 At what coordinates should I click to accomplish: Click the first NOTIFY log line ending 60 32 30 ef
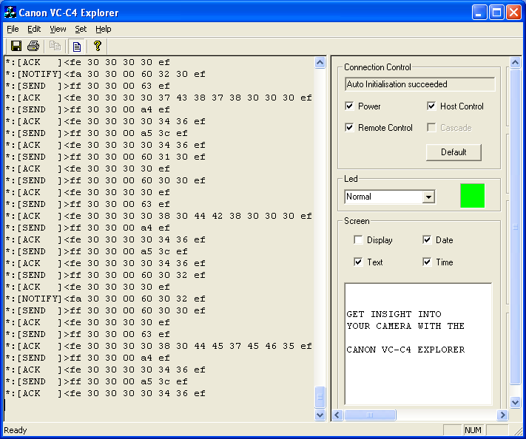[x=105, y=74]
